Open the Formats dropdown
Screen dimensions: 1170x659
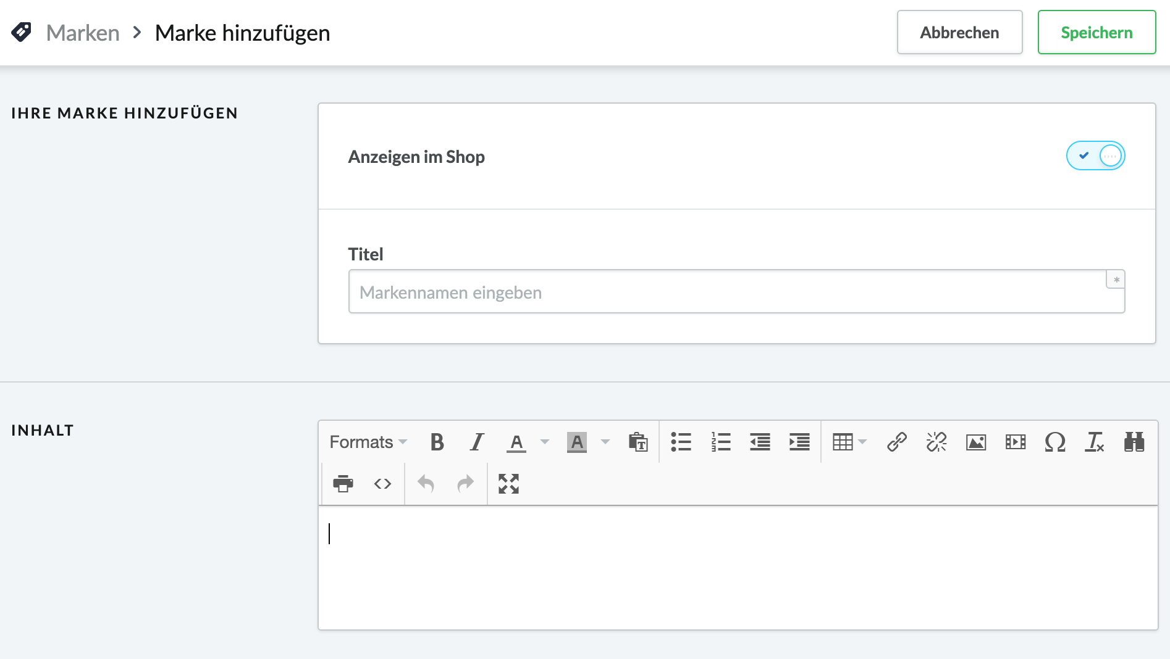pos(368,442)
